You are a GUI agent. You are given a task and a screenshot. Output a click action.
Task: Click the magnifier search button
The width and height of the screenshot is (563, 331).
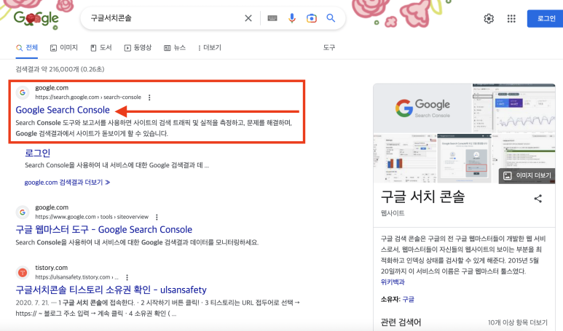point(331,18)
